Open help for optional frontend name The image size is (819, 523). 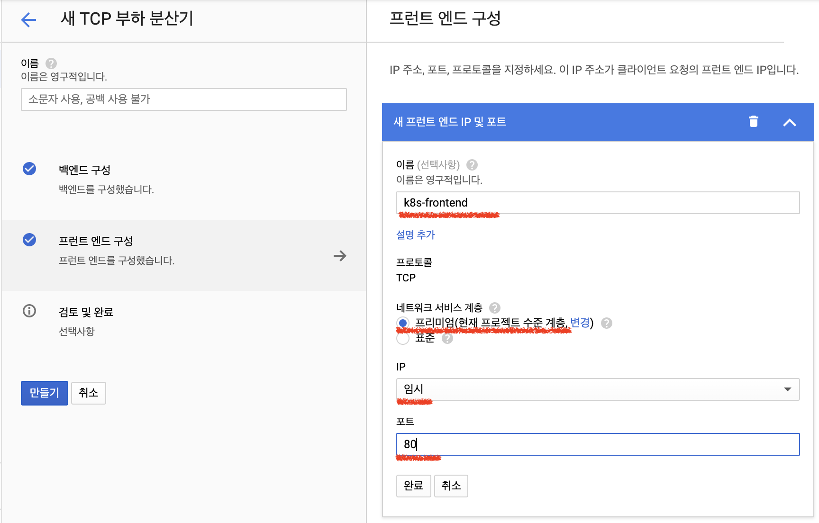click(472, 165)
